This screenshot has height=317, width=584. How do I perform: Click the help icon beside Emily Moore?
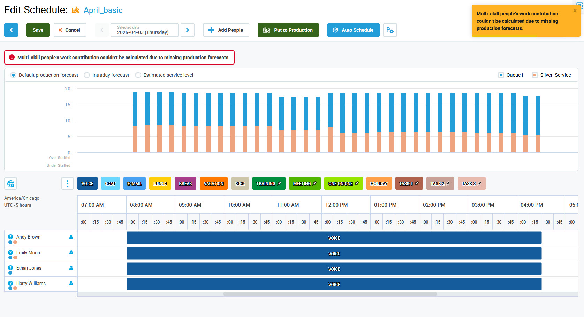click(10, 252)
